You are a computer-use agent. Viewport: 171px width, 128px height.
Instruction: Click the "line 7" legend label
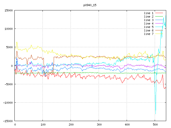[x=149, y=34]
